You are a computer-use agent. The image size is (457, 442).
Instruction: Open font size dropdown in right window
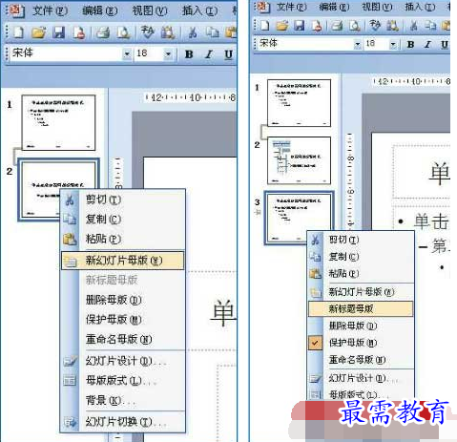pyautogui.click(x=393, y=44)
